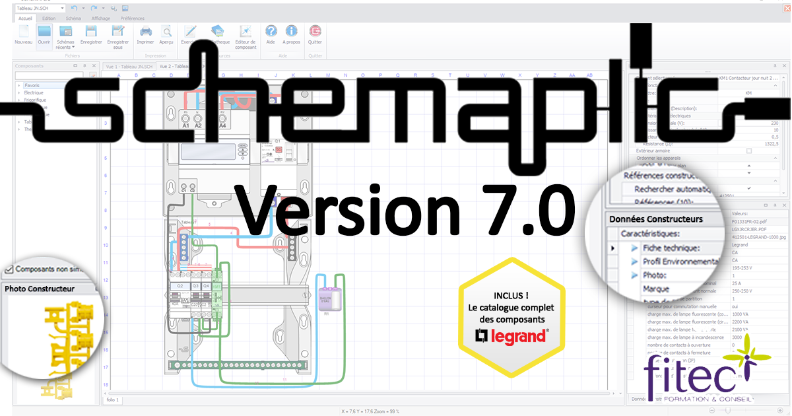The width and height of the screenshot is (792, 416).
Task: Pin the Composants panel
Action: coord(84,66)
